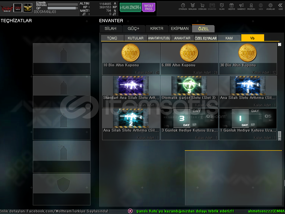Click the 'Kalan Adet : 24' count

206,73
